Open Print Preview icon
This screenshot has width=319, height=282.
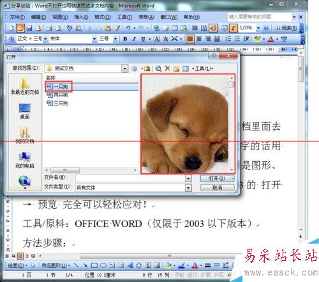[59, 28]
